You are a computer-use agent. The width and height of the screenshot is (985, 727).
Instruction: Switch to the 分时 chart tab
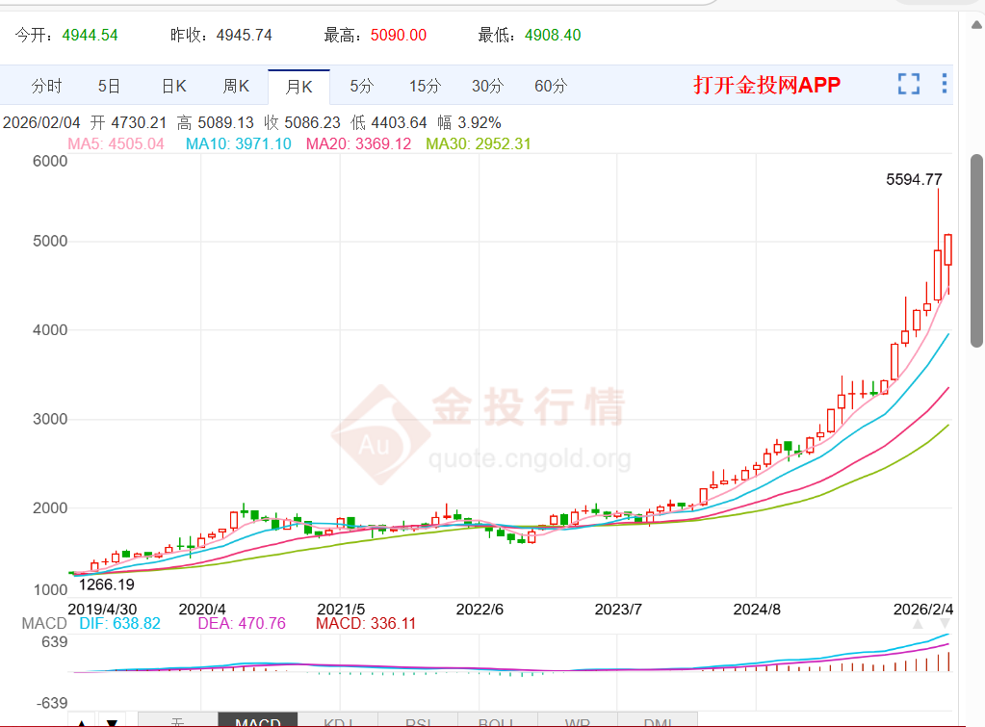click(47, 86)
